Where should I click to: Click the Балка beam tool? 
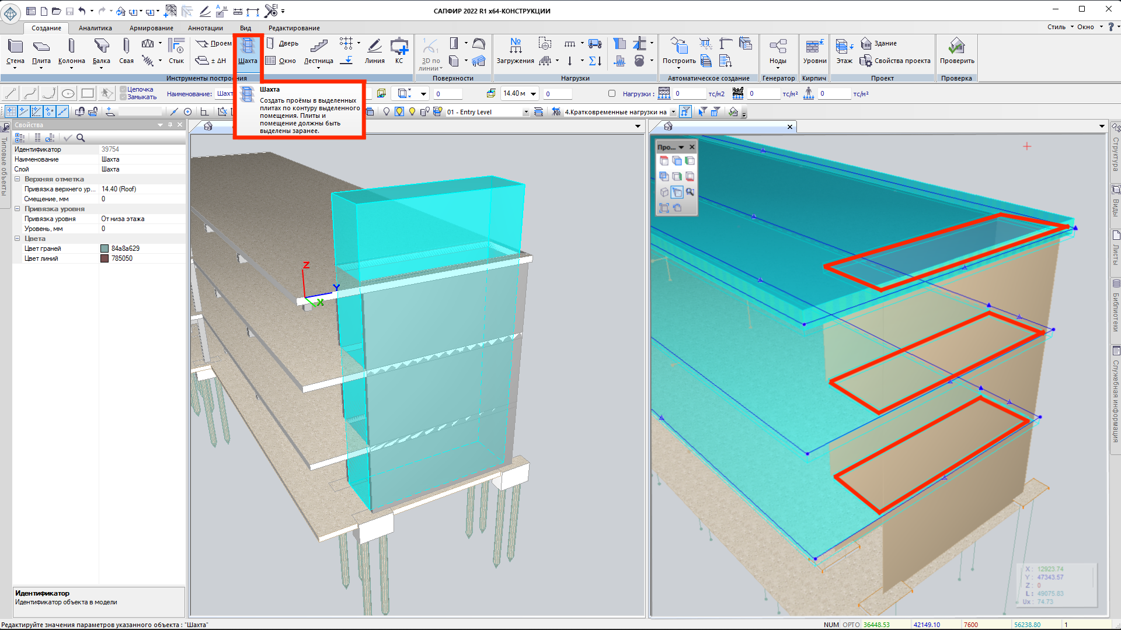pos(101,51)
